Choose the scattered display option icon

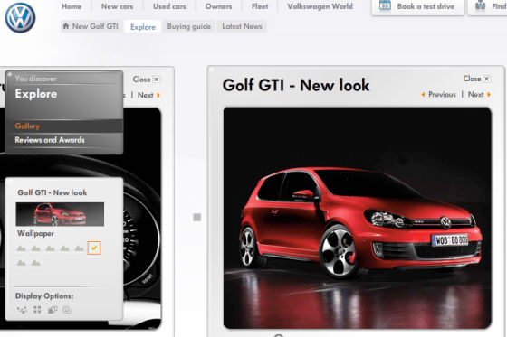pos(22,310)
